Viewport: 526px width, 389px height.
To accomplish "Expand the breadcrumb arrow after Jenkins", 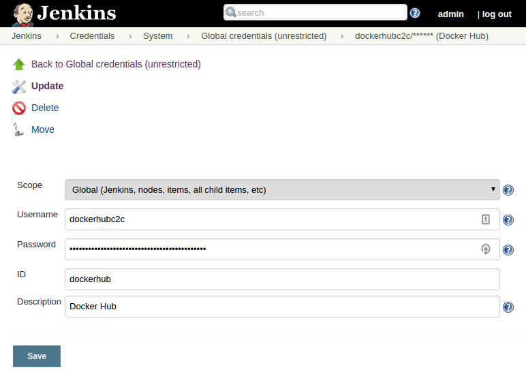I will (x=57, y=36).
